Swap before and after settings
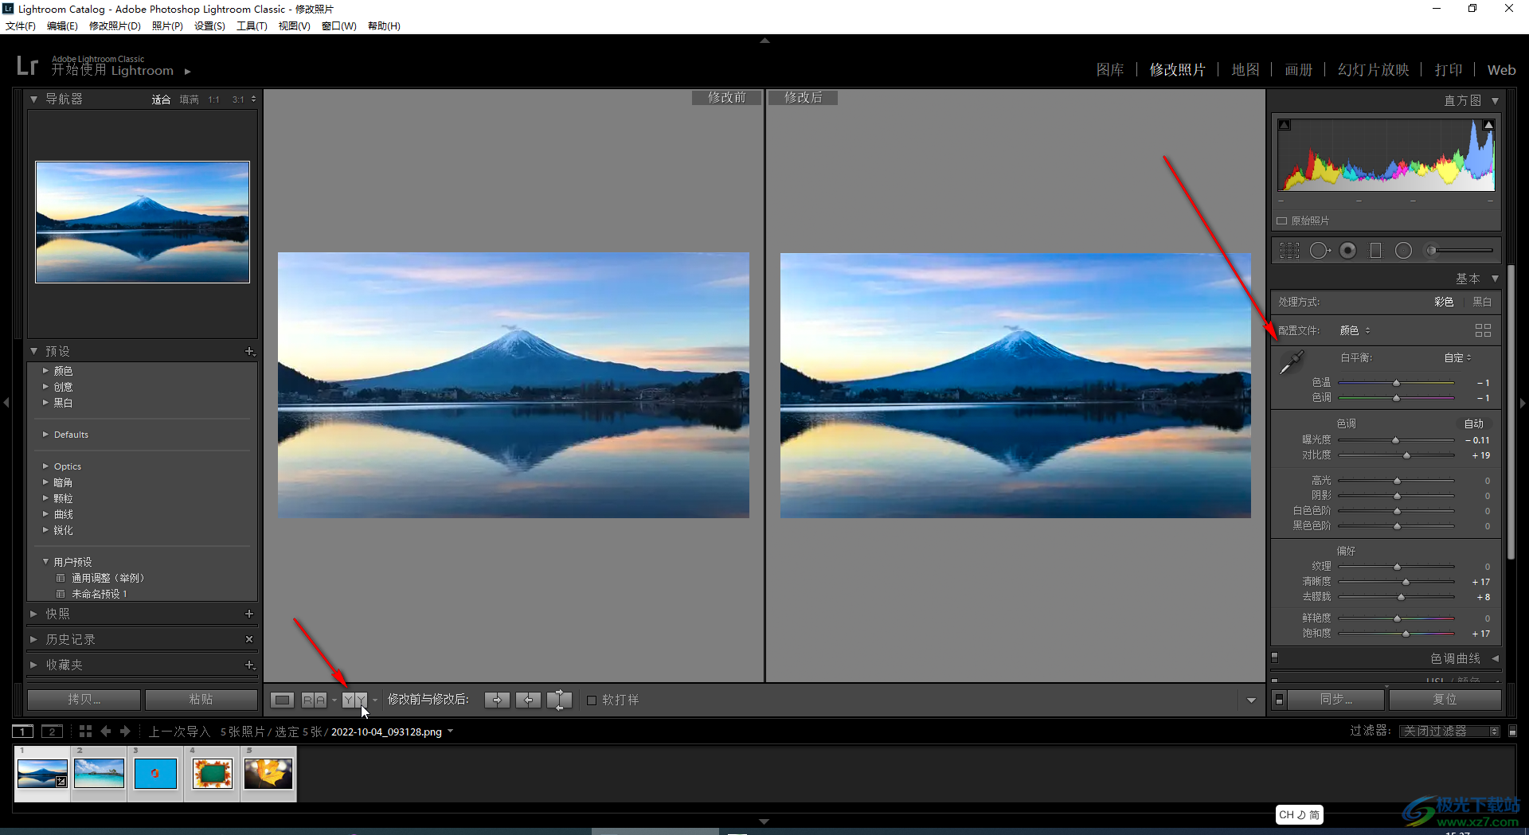This screenshot has width=1529, height=835. [x=559, y=700]
